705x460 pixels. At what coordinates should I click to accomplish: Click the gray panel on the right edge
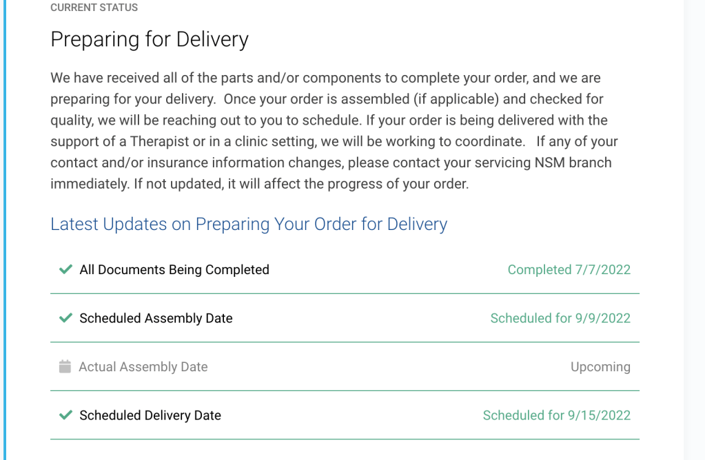click(694, 230)
